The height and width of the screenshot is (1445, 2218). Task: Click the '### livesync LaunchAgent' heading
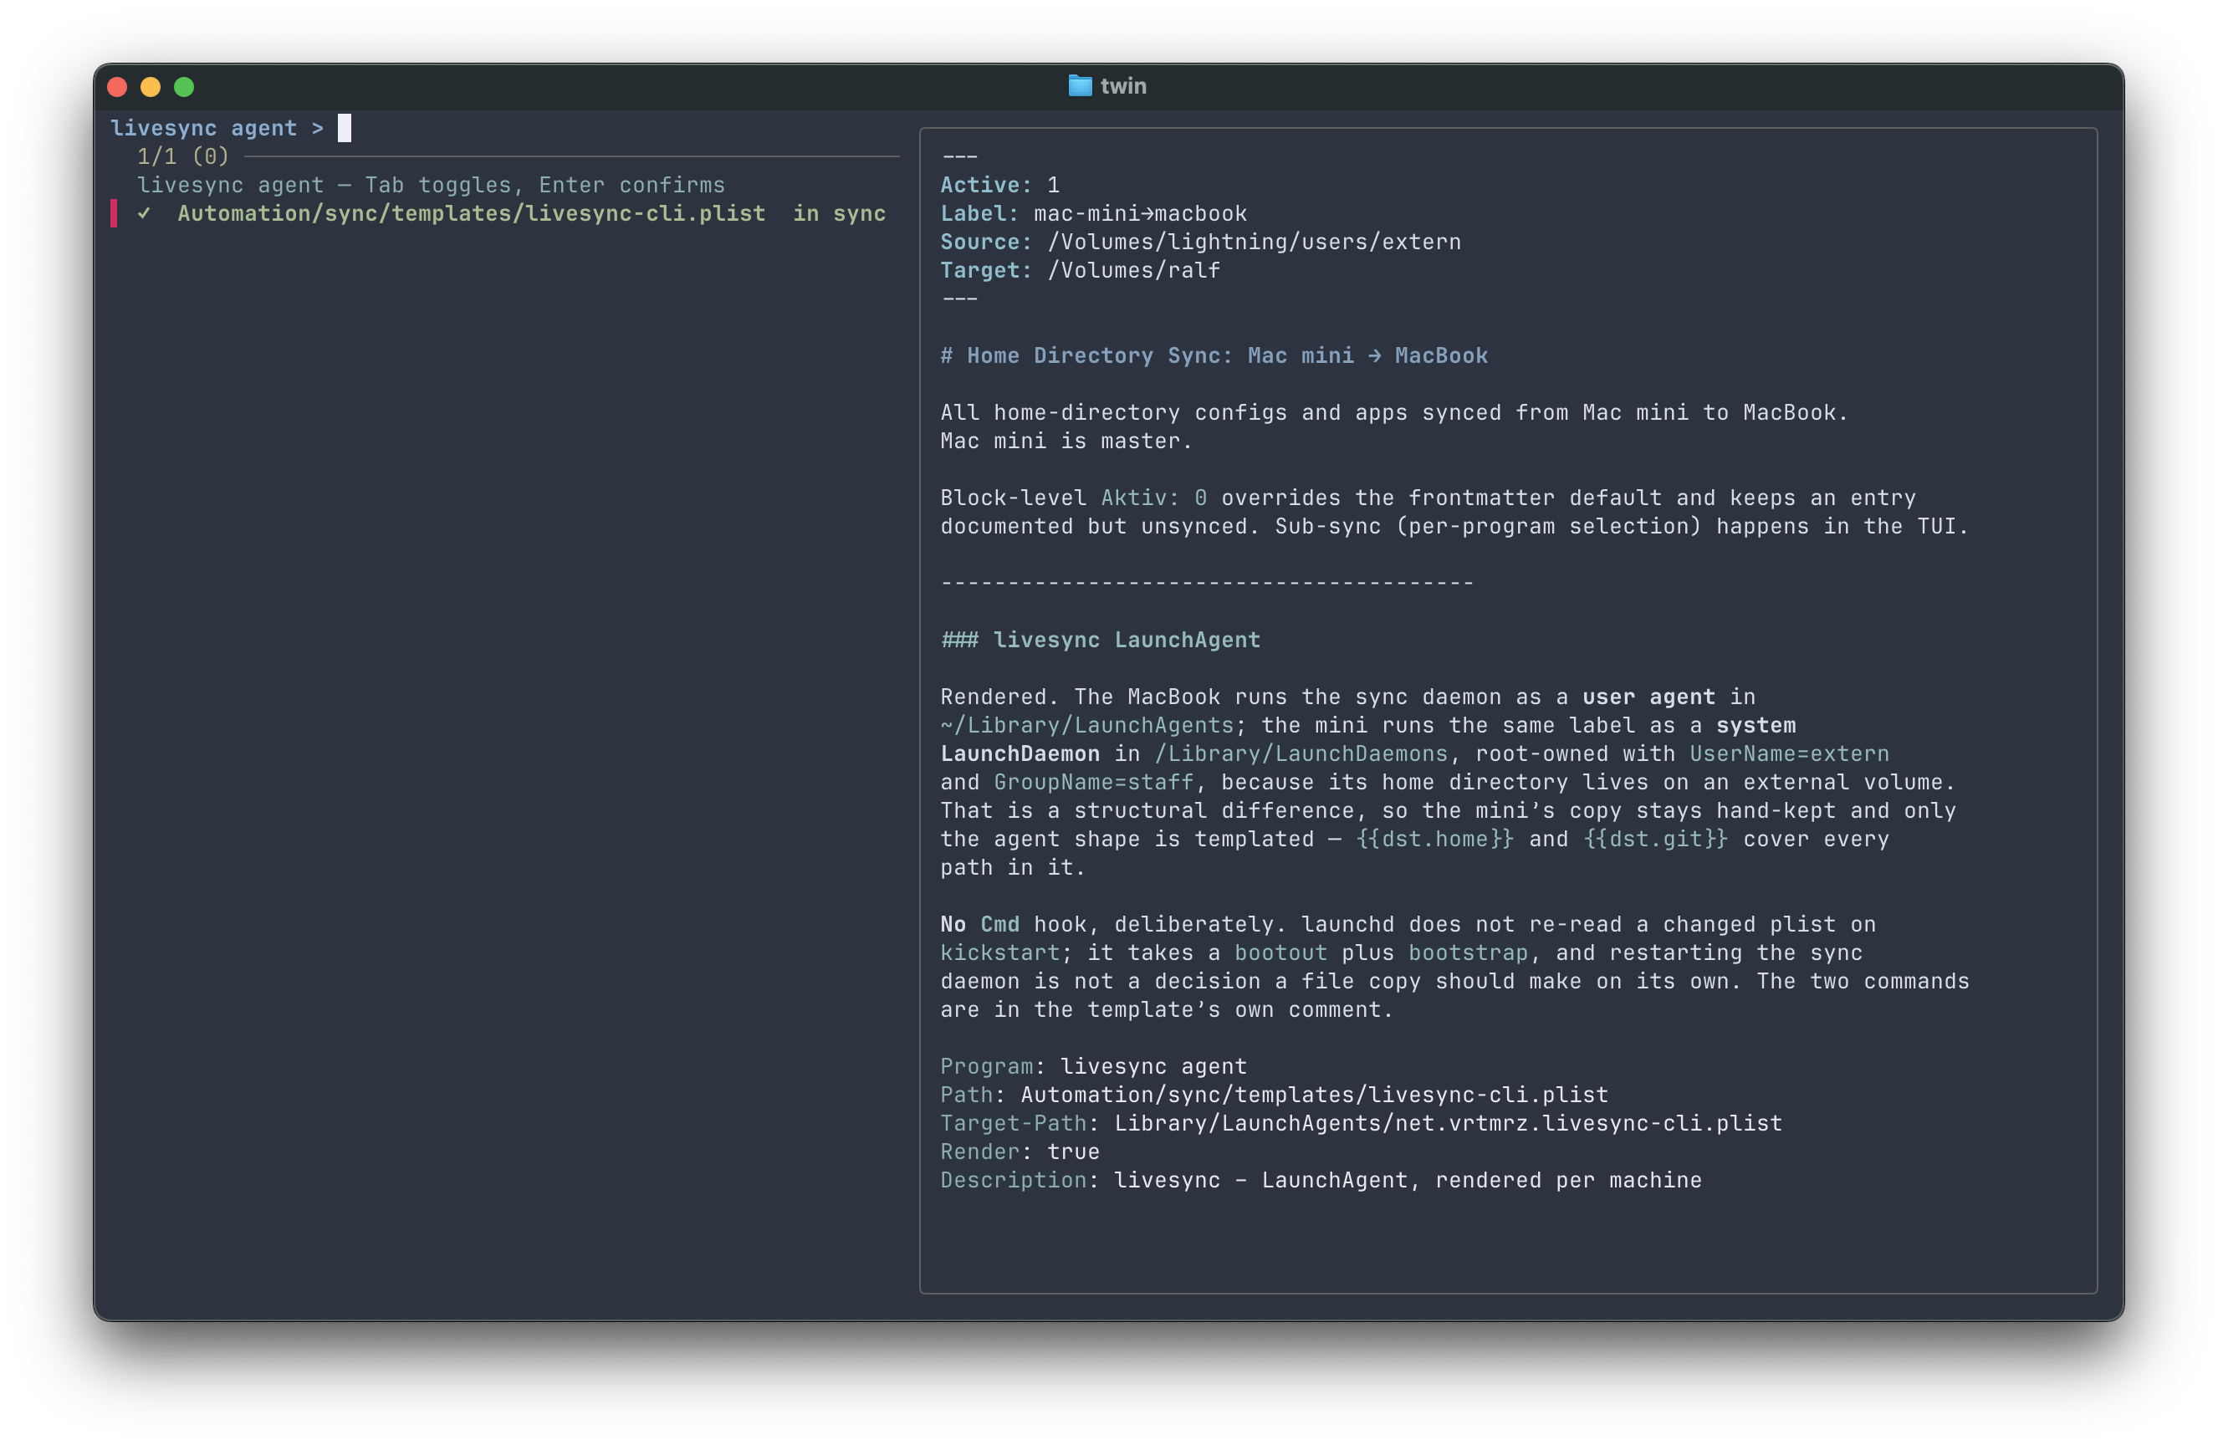(x=1101, y=640)
